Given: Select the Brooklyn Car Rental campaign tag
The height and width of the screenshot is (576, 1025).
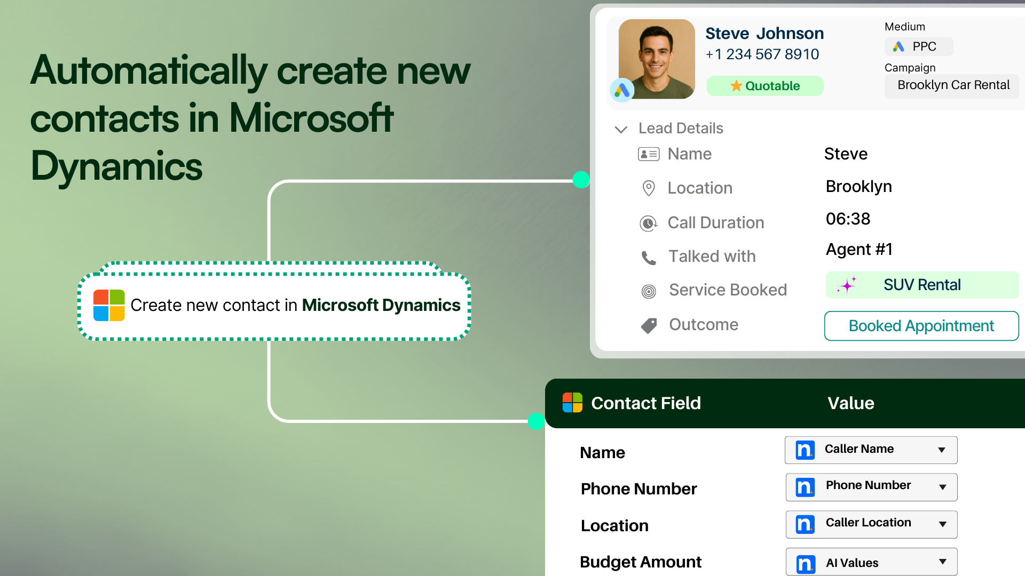Looking at the screenshot, I should tap(953, 85).
